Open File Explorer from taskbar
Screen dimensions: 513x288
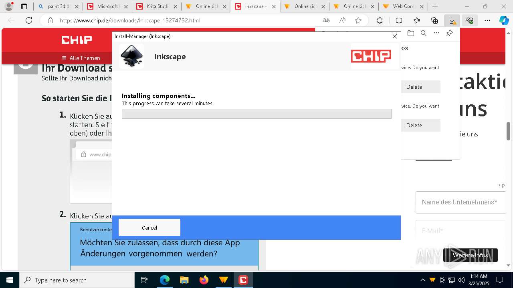point(184,280)
